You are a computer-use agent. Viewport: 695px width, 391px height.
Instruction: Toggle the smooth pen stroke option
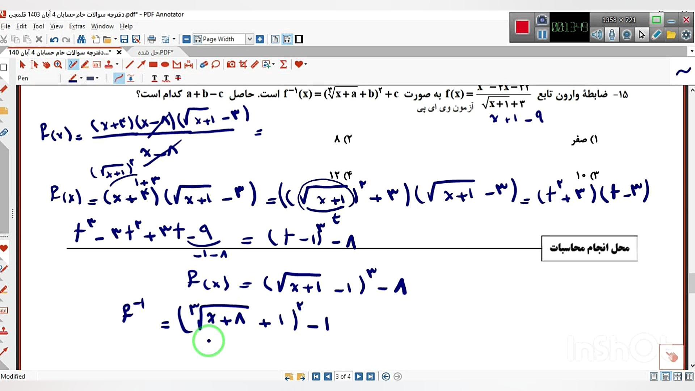pyautogui.click(x=119, y=78)
